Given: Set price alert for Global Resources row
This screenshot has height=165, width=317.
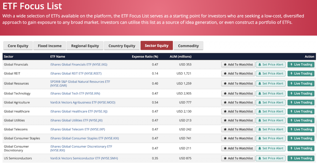Looking at the screenshot, I should pyautogui.click(x=271, y=83).
